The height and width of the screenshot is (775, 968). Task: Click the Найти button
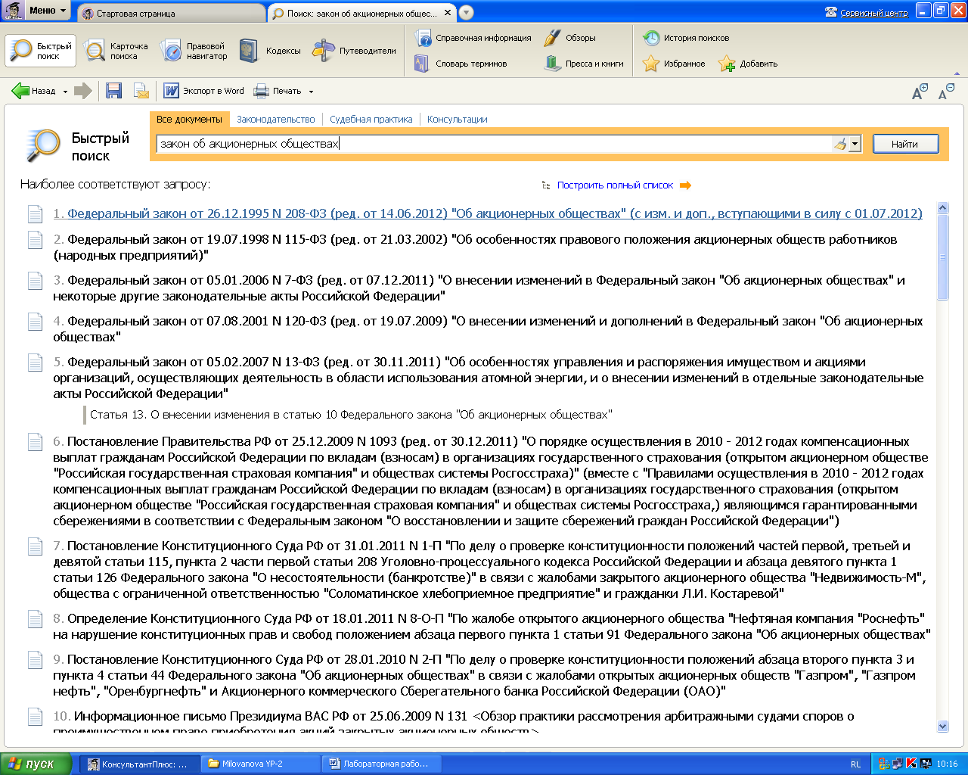[x=905, y=144]
